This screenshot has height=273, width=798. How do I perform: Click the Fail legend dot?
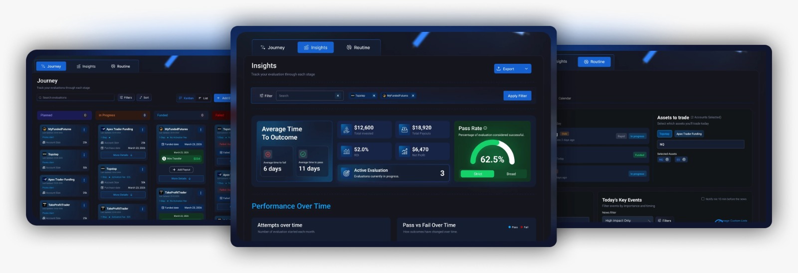click(x=521, y=227)
